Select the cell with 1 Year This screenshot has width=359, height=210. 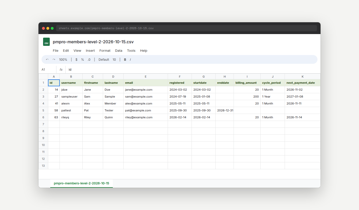point(273,97)
